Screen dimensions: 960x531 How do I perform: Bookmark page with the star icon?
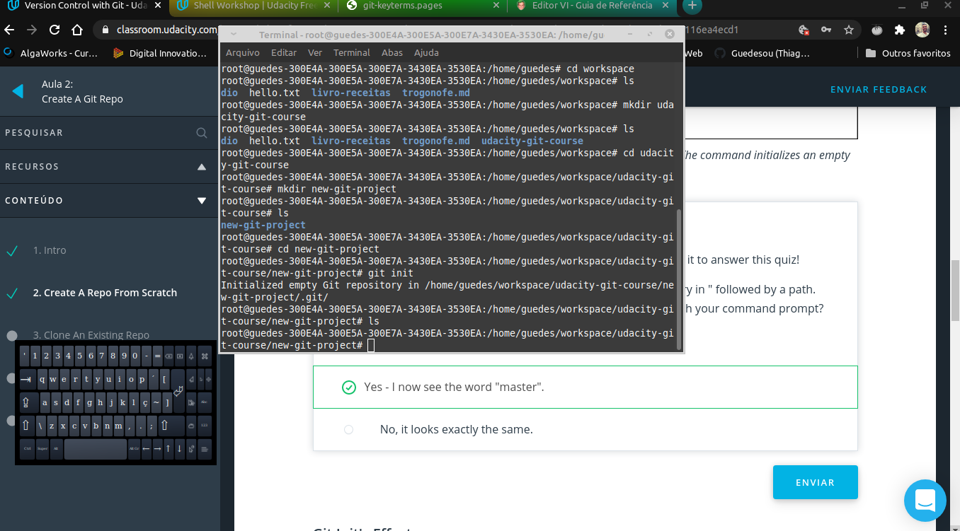pos(849,30)
